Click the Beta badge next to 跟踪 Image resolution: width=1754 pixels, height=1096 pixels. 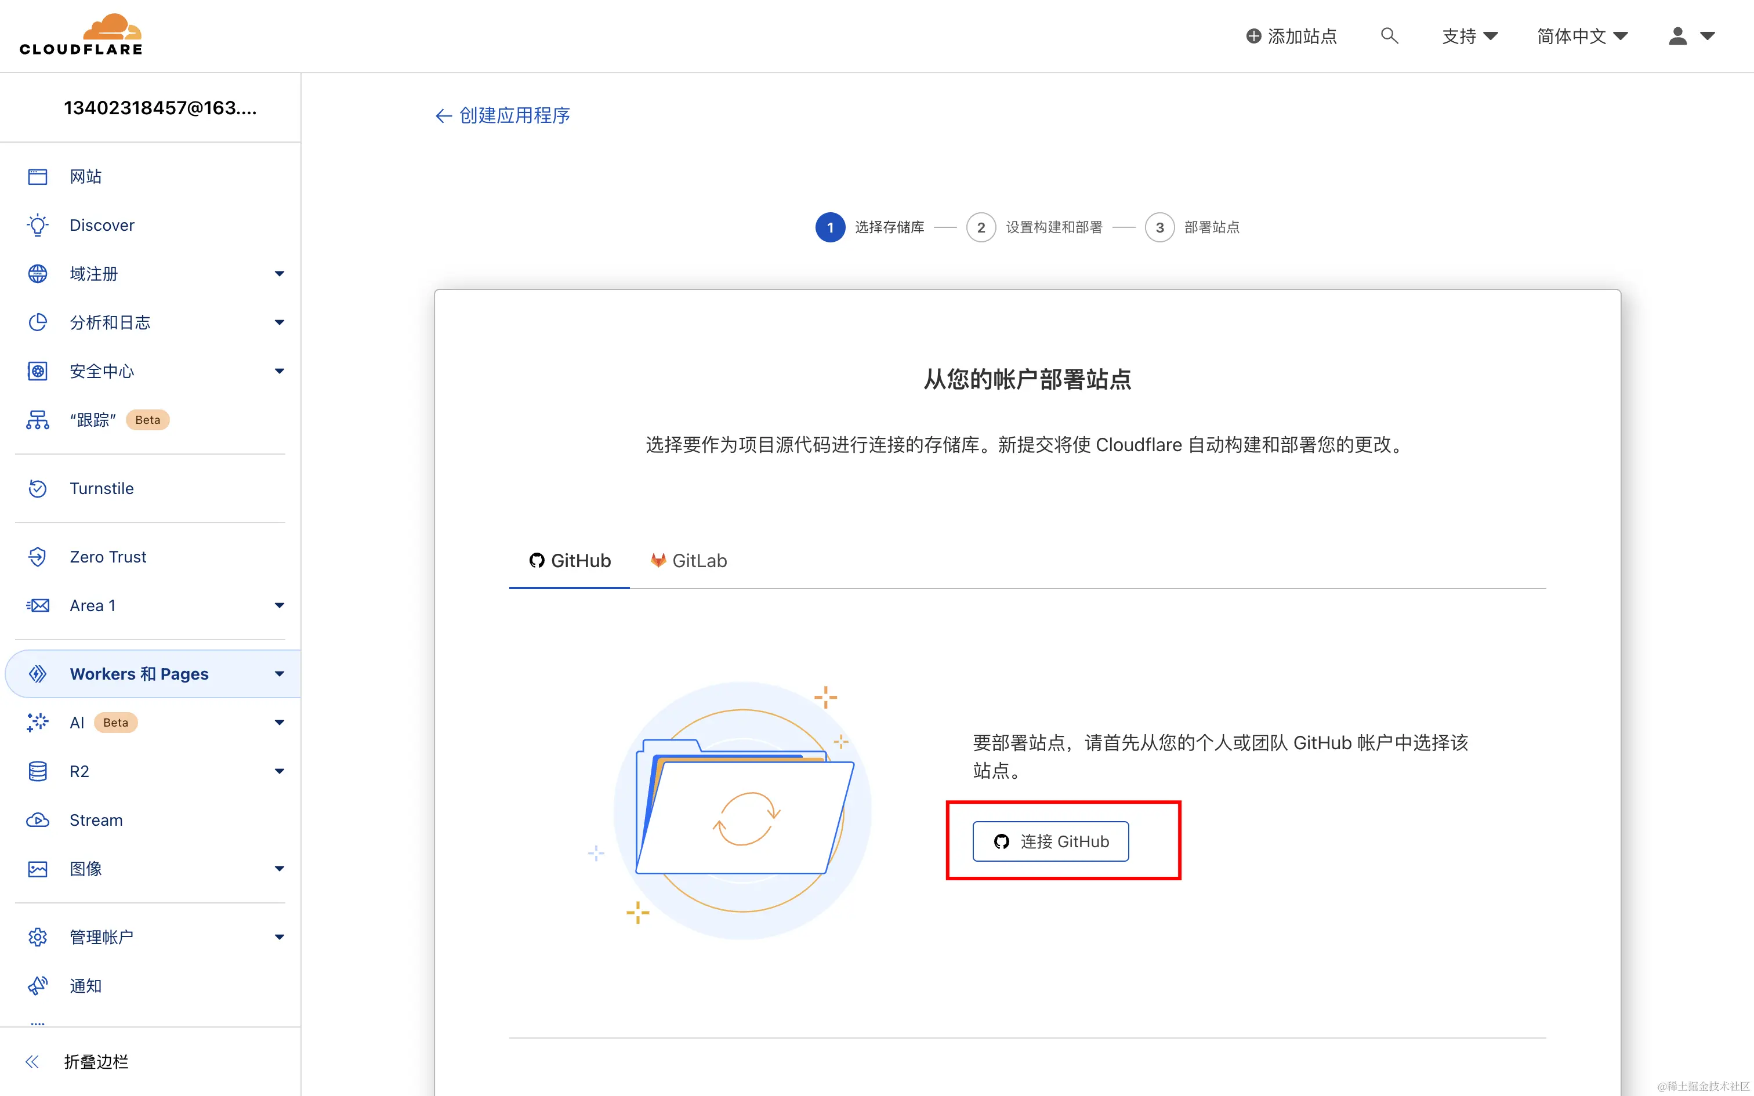click(148, 420)
